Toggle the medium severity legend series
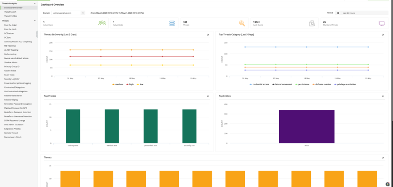Screen dimensions: 393x187 pyautogui.click(x=118, y=84)
